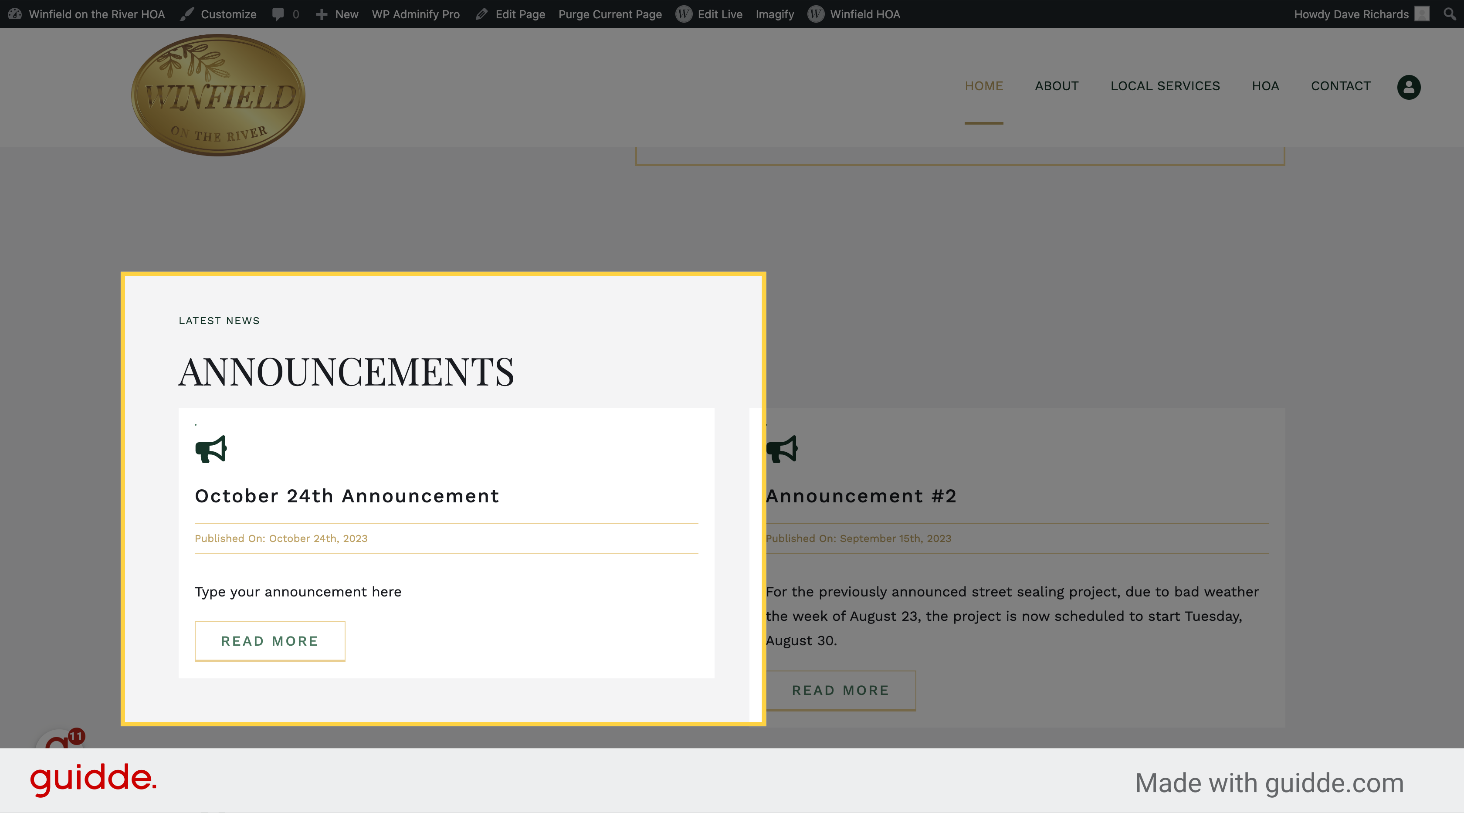Screen dimensions: 1464x813
Task: Open the LOCAL SERVICES menu item
Action: pos(1165,86)
